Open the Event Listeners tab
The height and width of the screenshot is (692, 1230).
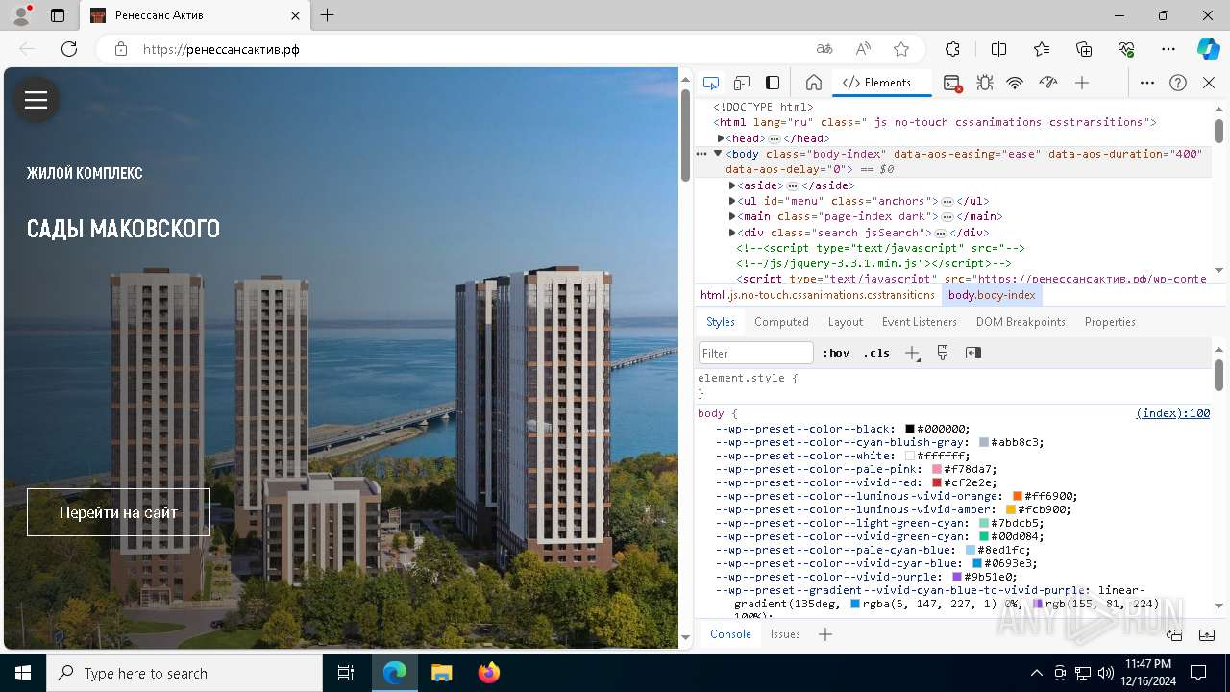coord(920,322)
